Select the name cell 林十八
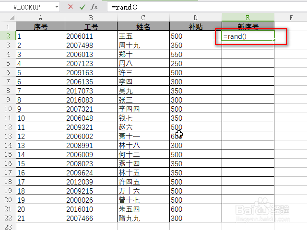The image size is (307, 230). coord(143,145)
